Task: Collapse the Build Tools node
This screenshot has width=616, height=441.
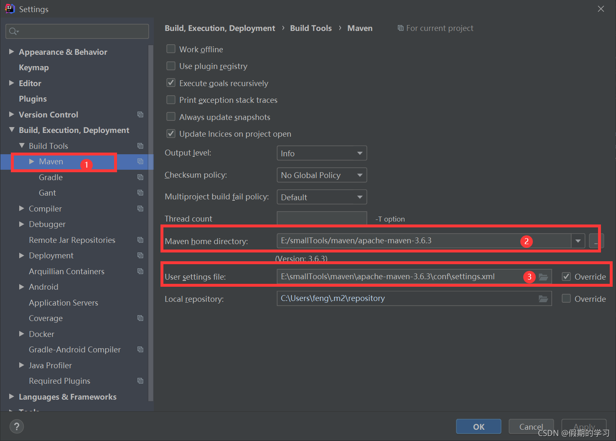Action: click(22, 145)
